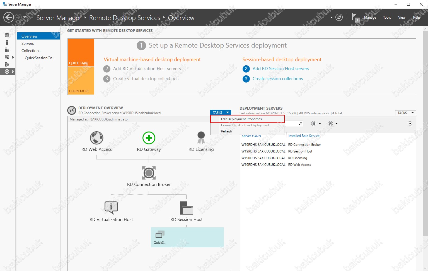
Task: Click the main vertical scrollbar
Action: 425,134
